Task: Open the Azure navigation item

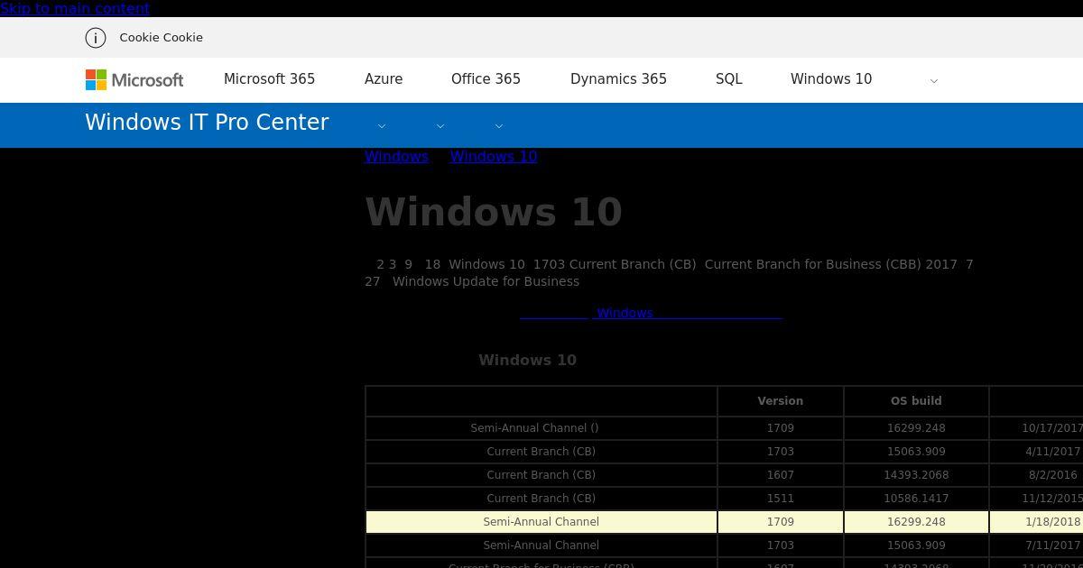Action: pyautogui.click(x=384, y=79)
